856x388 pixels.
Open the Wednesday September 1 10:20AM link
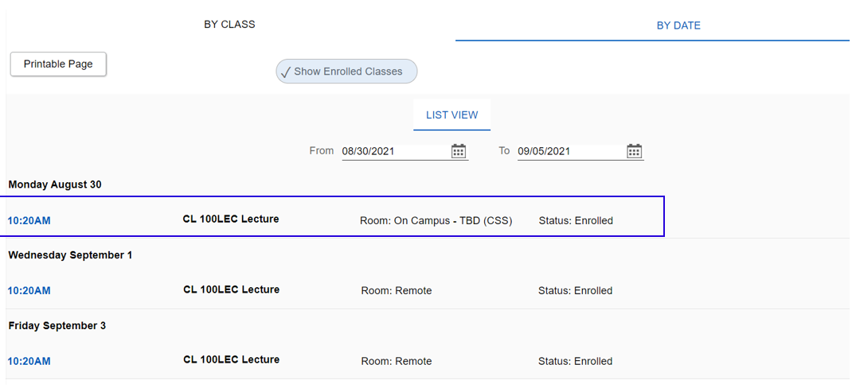[29, 291]
